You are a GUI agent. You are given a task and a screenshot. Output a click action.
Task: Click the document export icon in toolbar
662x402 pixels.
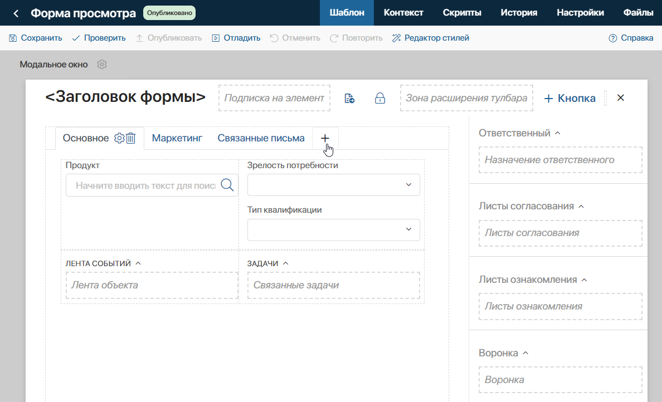point(349,99)
